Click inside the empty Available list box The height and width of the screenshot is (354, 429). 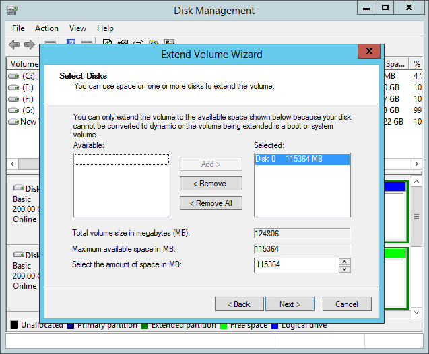[x=122, y=185]
